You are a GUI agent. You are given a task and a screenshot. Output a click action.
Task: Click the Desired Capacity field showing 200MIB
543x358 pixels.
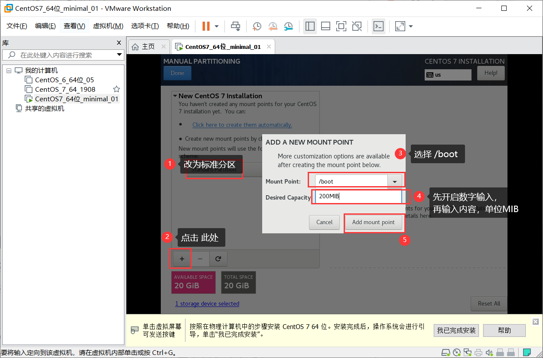click(x=358, y=197)
